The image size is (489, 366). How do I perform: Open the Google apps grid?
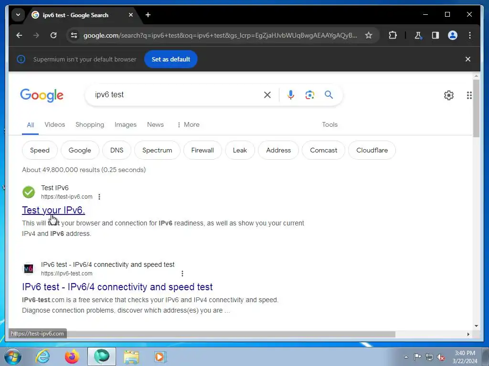click(x=469, y=95)
